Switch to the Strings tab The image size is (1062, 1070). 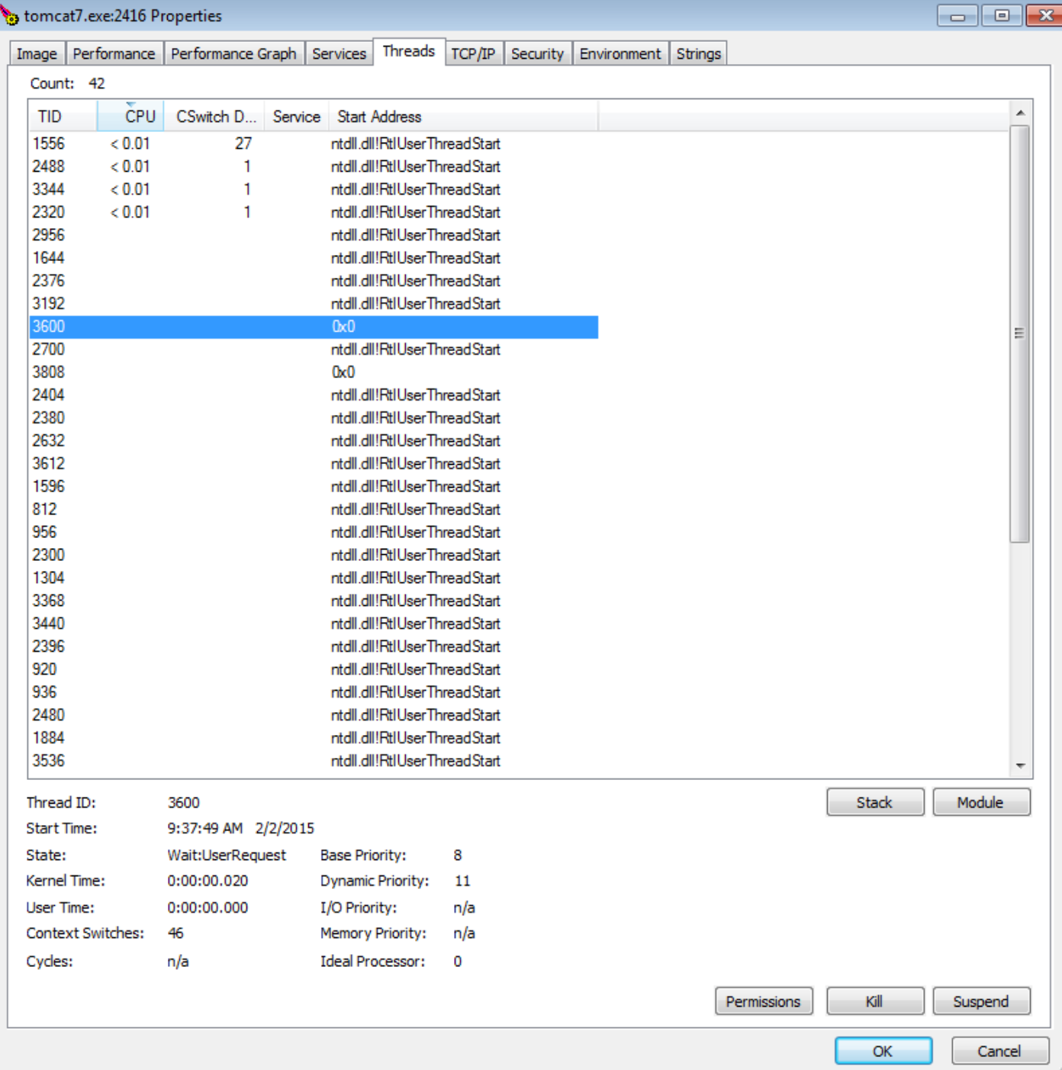tap(698, 53)
